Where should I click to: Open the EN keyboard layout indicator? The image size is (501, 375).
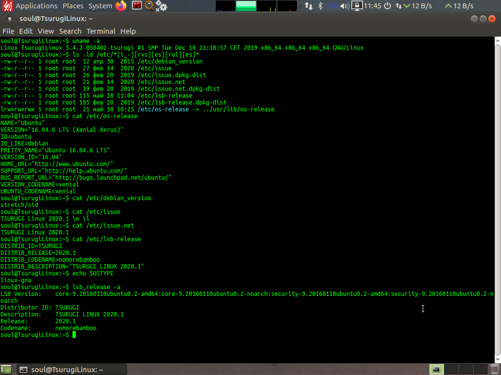coord(333,6)
